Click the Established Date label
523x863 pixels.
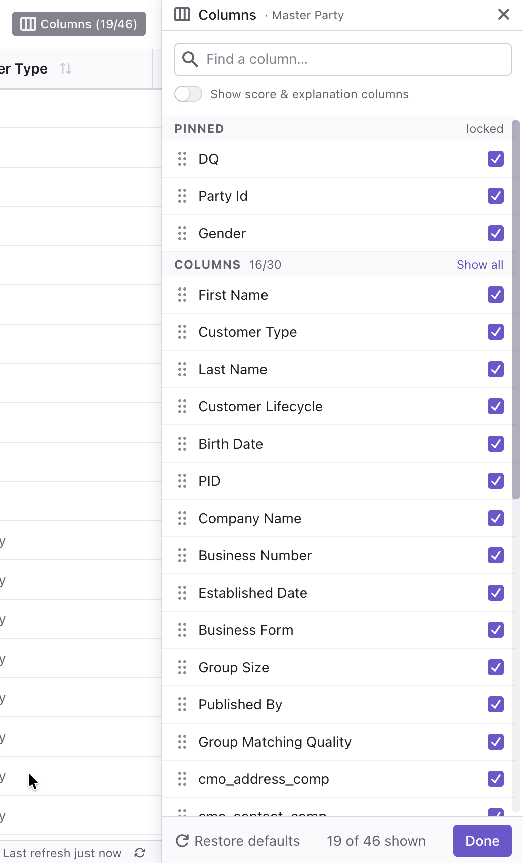pyautogui.click(x=252, y=593)
